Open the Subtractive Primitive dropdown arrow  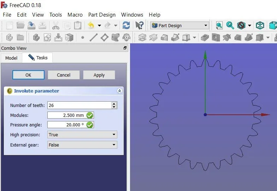tap(268, 37)
